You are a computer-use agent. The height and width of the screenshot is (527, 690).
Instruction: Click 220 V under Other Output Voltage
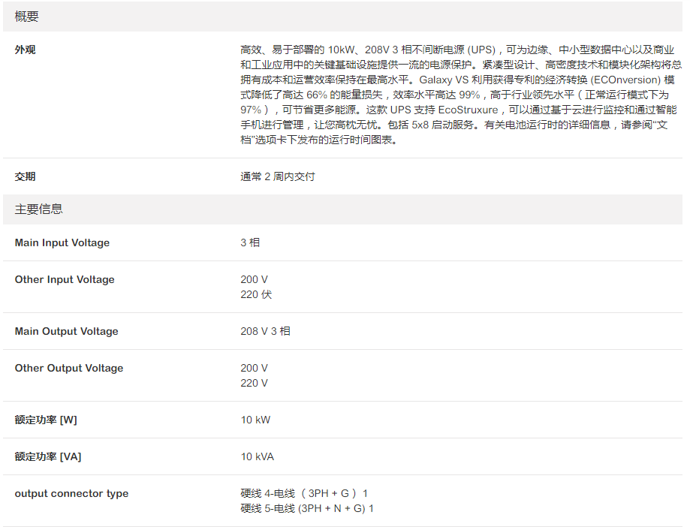pos(254,384)
